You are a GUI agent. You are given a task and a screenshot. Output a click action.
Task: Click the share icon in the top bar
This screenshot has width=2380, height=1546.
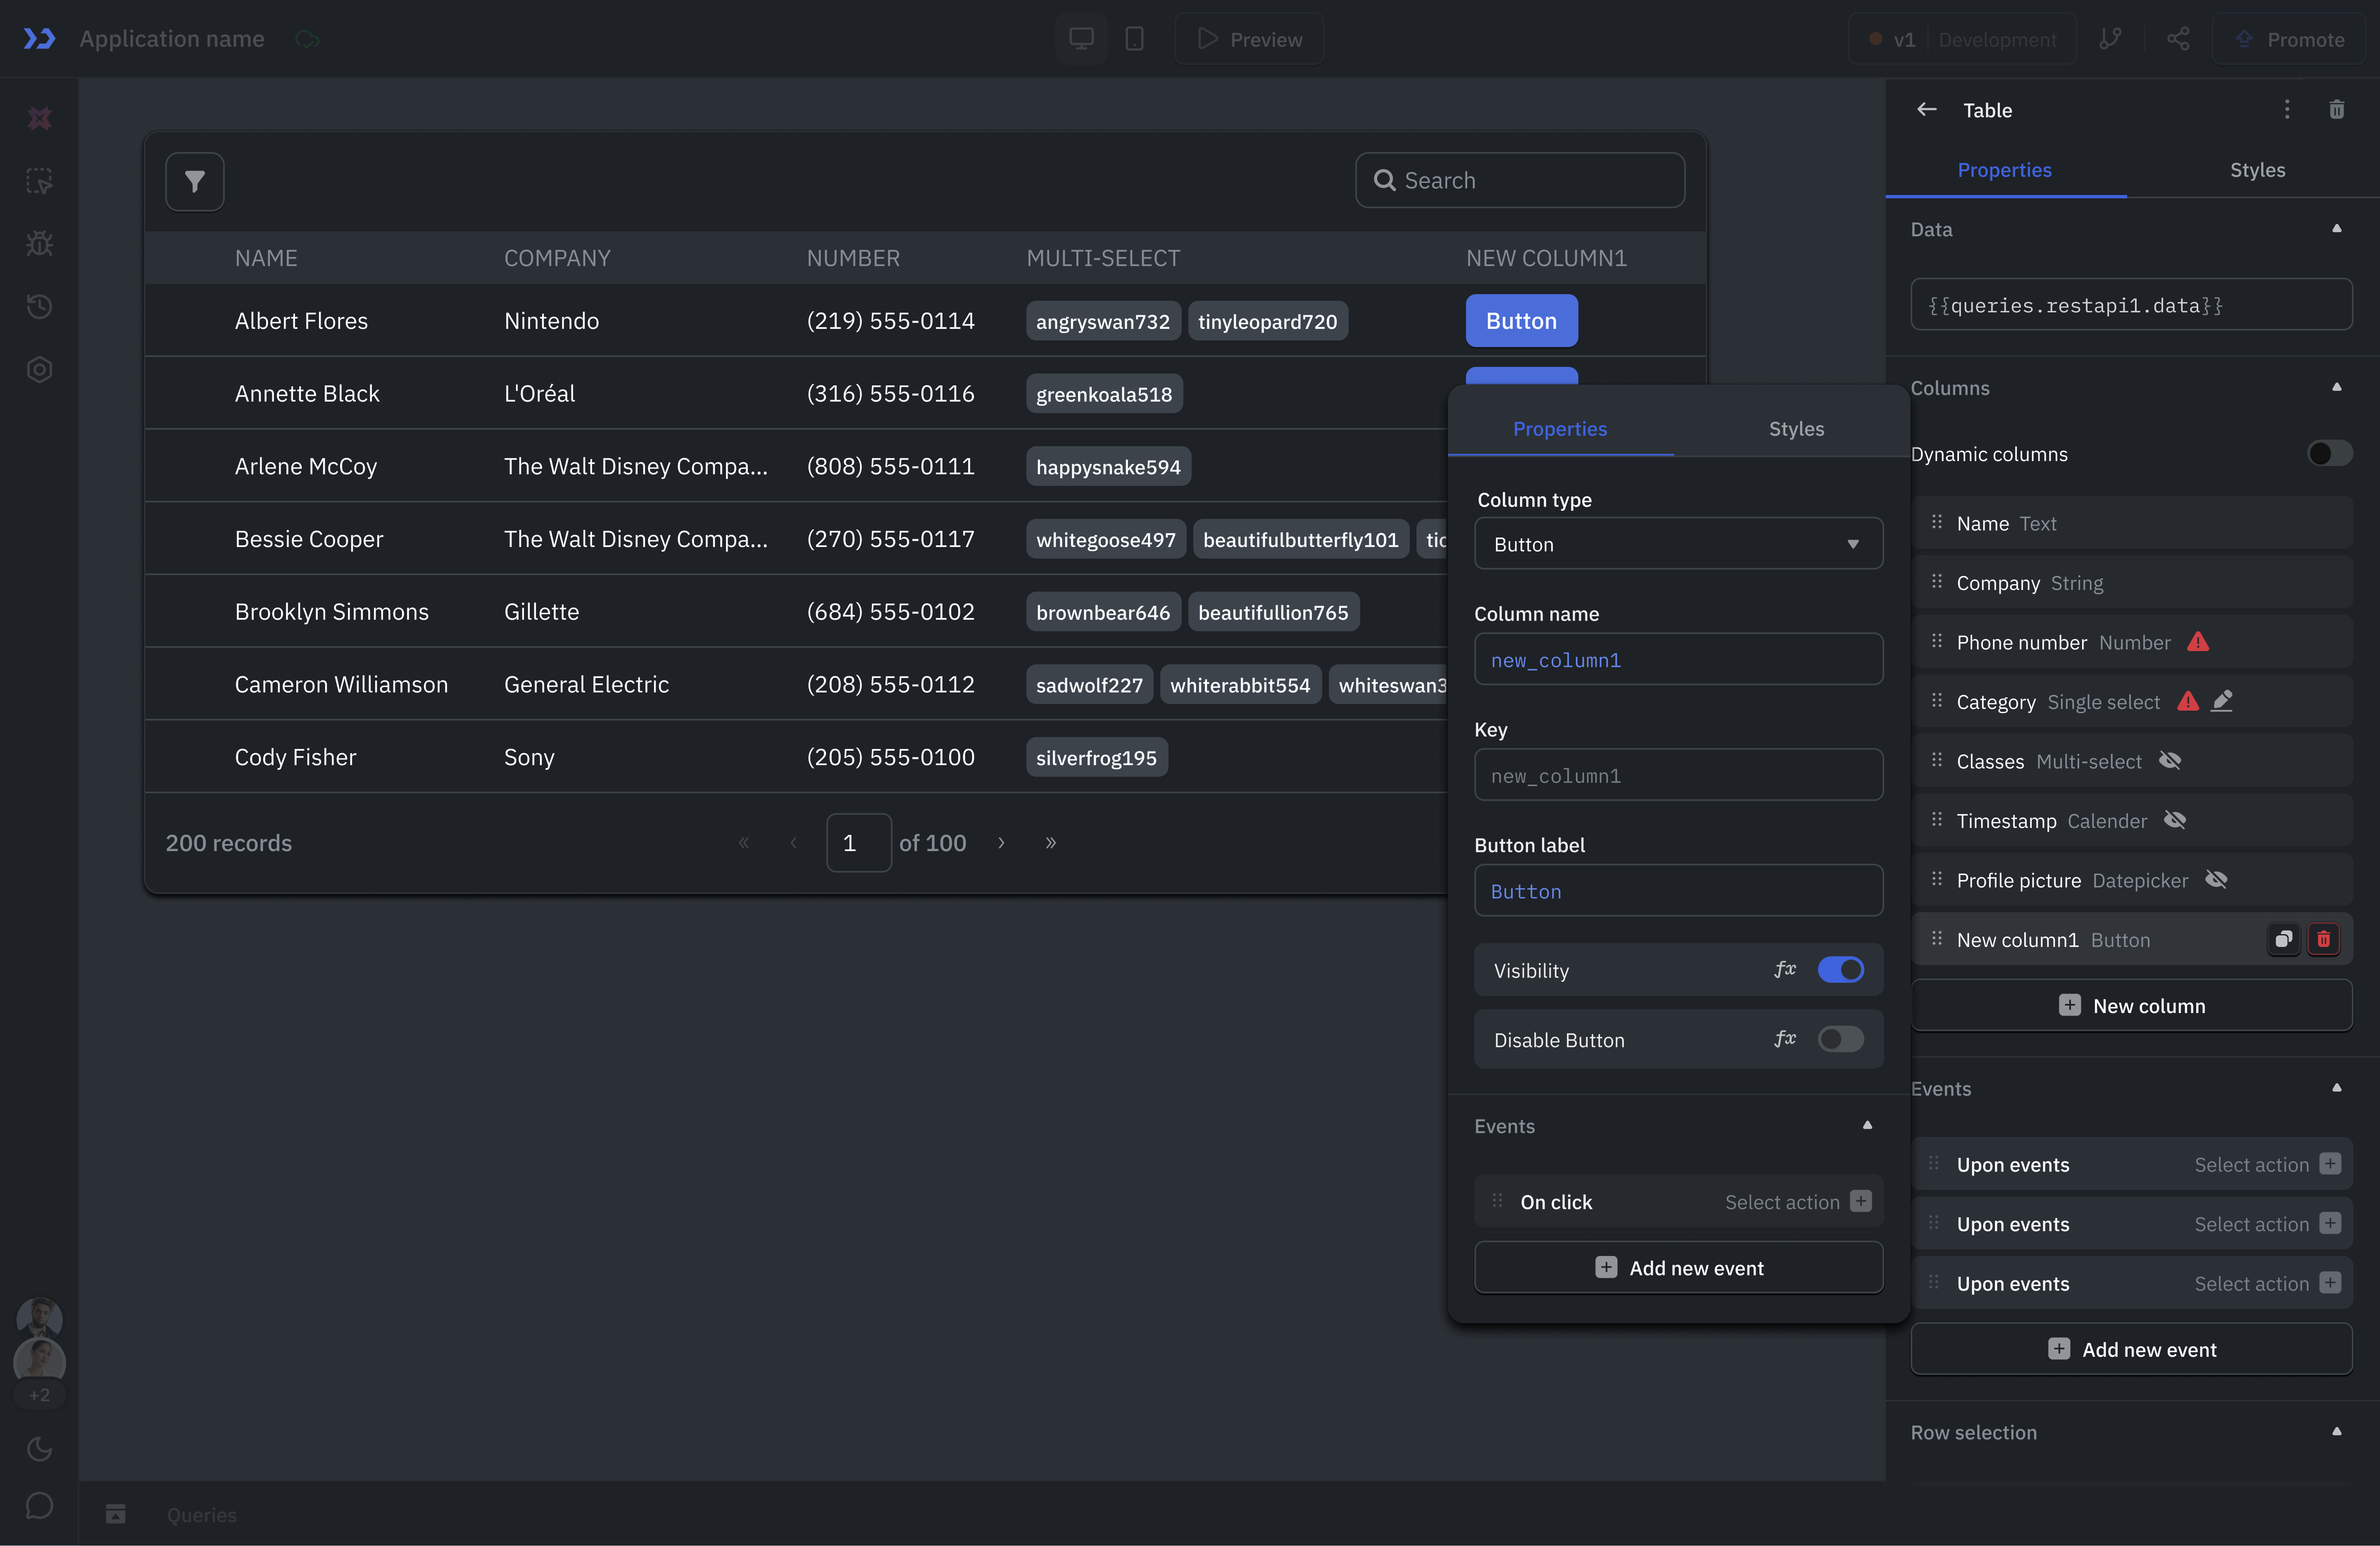[x=2178, y=39]
